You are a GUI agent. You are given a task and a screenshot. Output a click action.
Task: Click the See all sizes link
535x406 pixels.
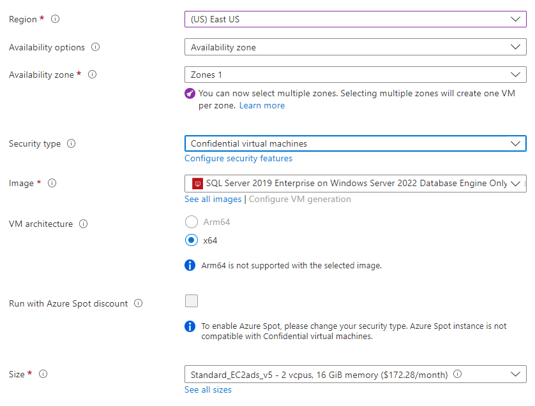click(x=207, y=389)
